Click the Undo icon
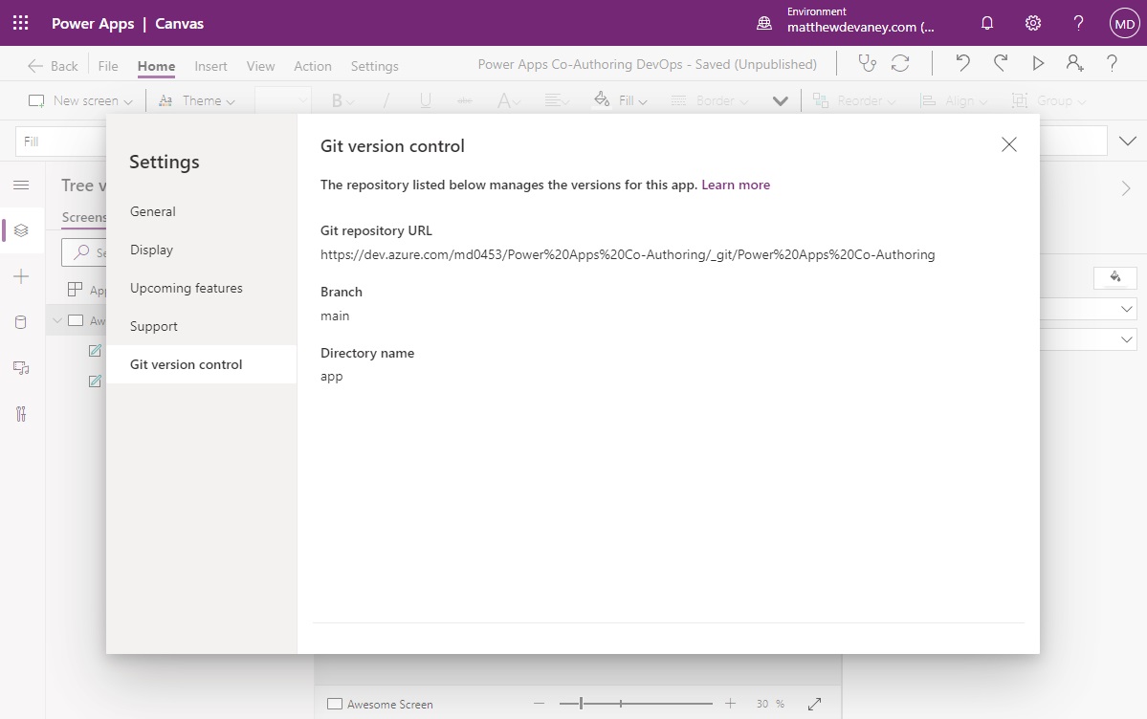 point(962,65)
